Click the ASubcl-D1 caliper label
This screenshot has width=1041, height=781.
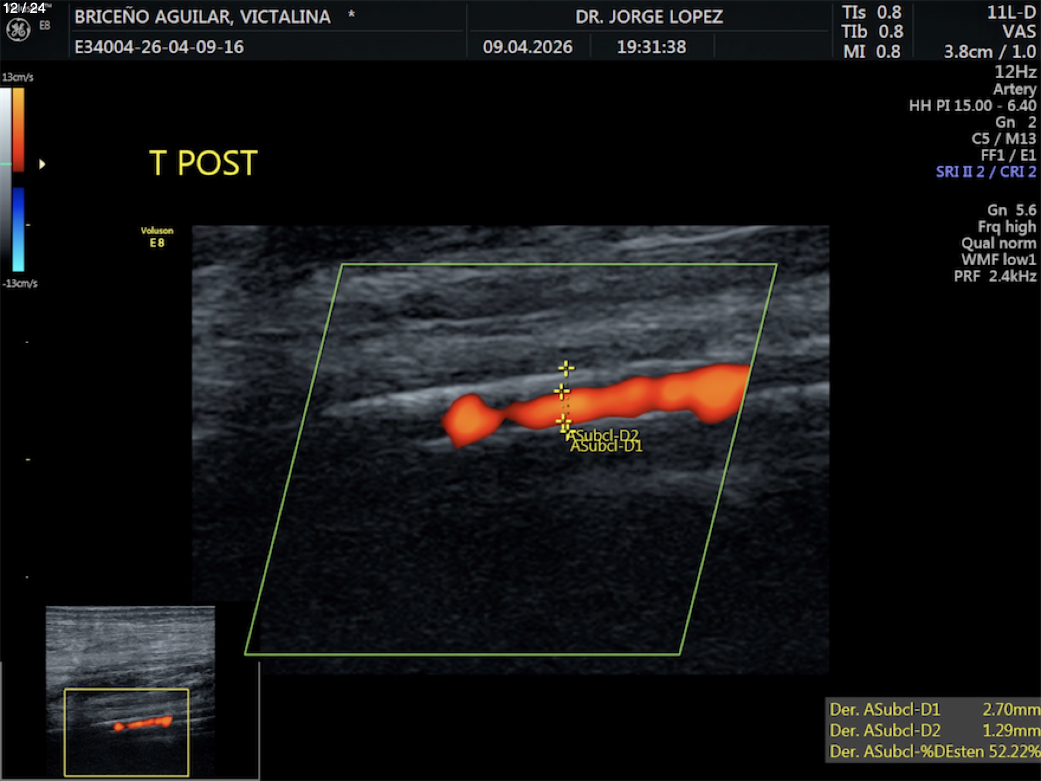point(607,447)
